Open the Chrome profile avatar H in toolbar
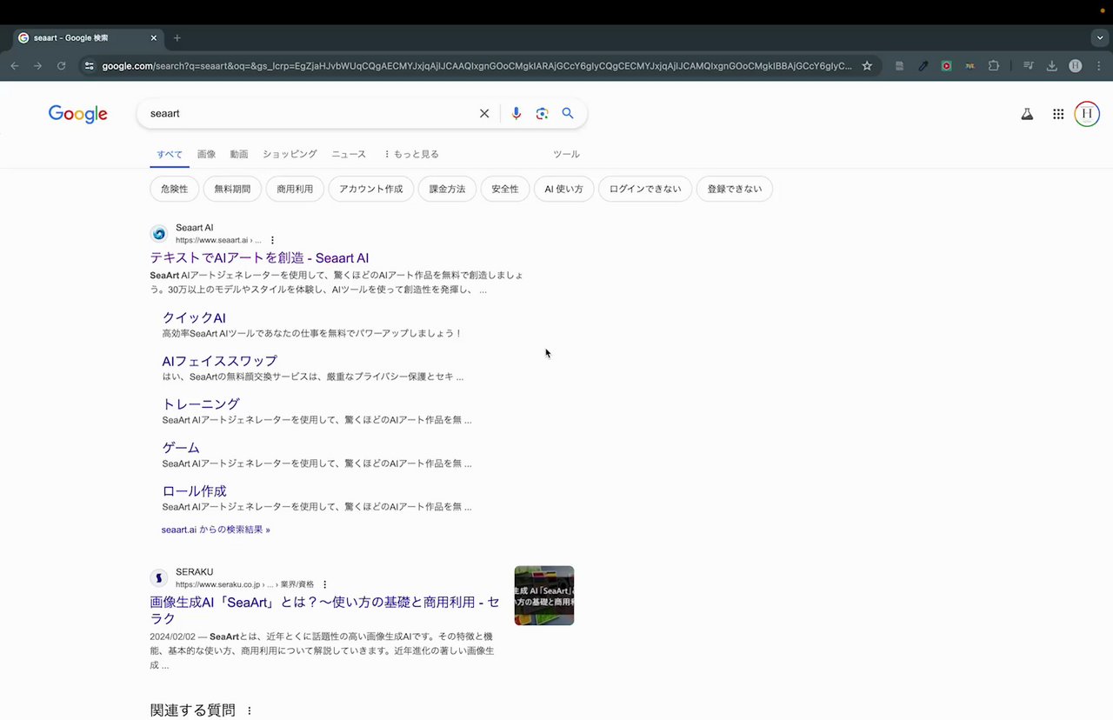The image size is (1113, 720). pos(1076,66)
